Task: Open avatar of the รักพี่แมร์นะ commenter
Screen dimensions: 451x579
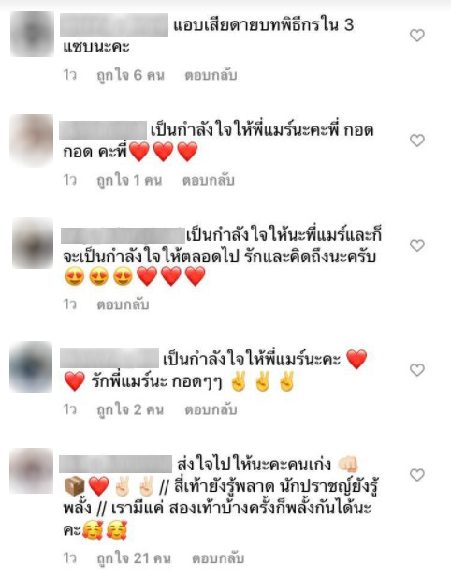Action: tap(31, 366)
